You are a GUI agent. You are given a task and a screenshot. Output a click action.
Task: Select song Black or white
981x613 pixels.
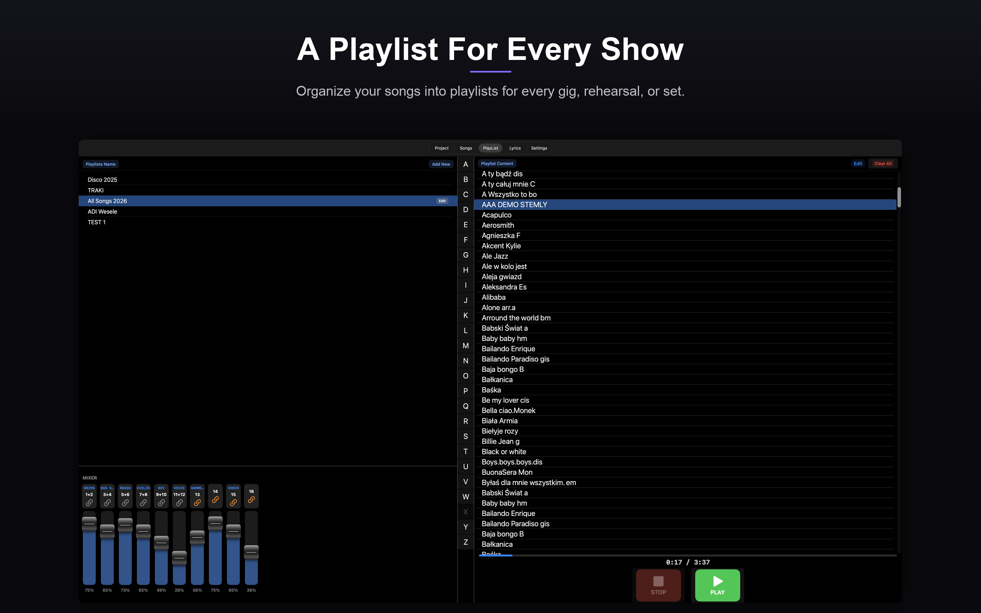pos(685,452)
